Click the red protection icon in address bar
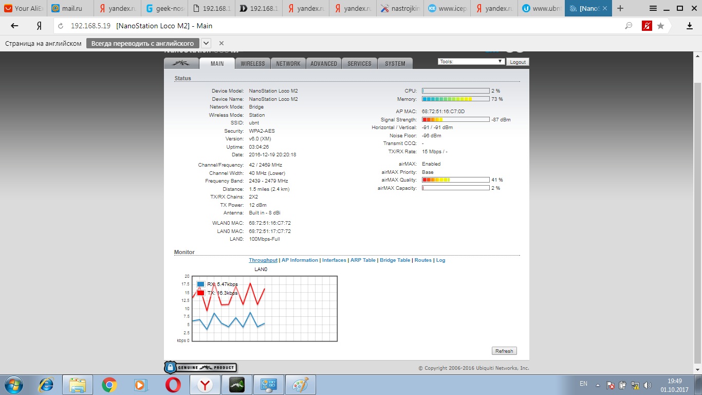The image size is (702, 395). pos(647,26)
